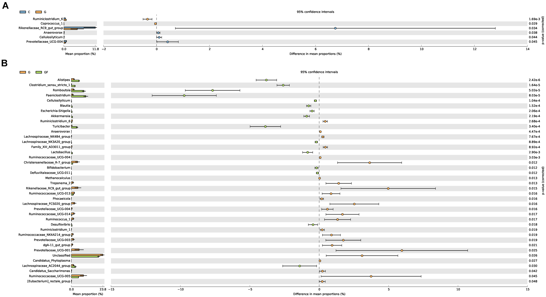
Task: Click the Christensenellaceae_R-7_group orange data point
Action: click(370, 163)
